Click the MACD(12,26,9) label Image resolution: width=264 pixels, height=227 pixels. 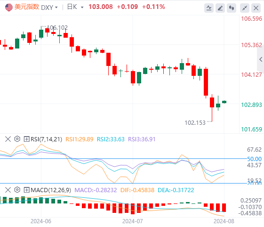[51, 190]
